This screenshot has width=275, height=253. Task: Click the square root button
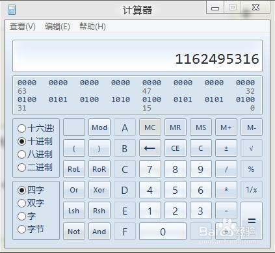252,148
